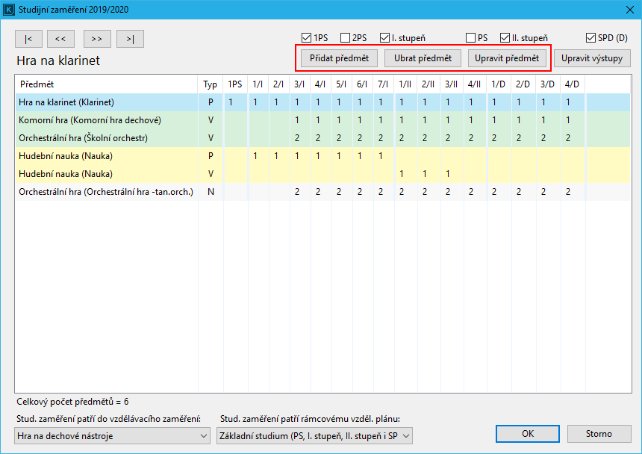
Task: Toggle the II. stupeň checkbox
Action: 505,37
